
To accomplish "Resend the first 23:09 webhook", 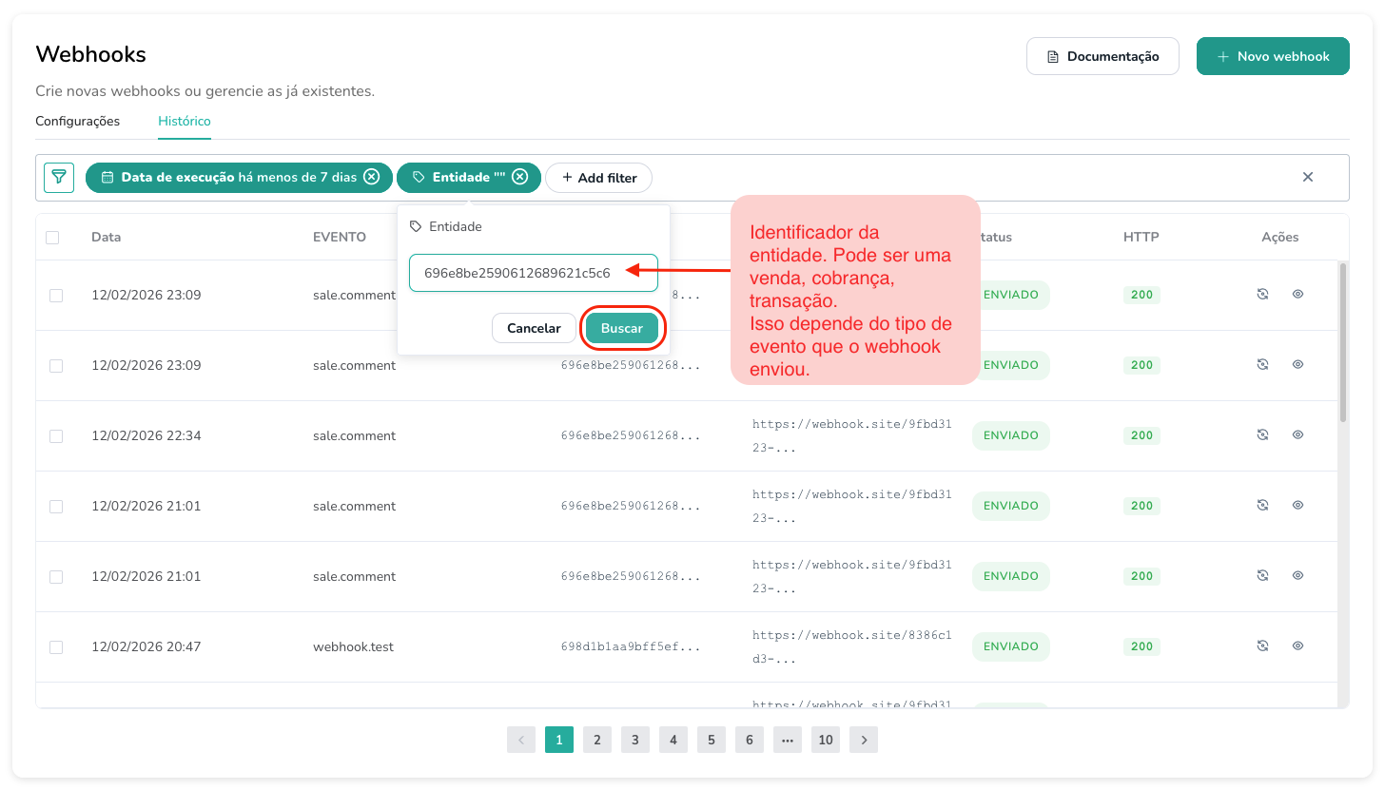I will (x=1262, y=295).
